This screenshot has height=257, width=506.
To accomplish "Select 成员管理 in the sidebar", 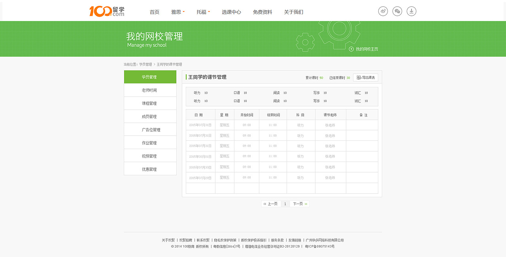I will [150, 116].
